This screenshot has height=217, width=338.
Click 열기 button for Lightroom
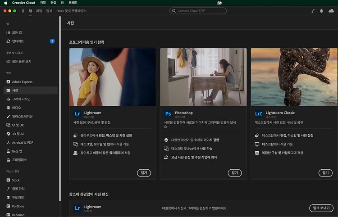point(143,172)
